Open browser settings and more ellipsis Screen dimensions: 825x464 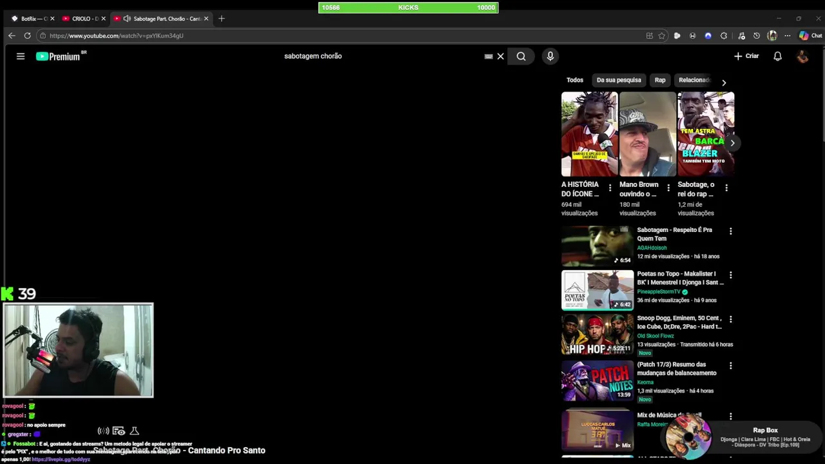(x=788, y=35)
